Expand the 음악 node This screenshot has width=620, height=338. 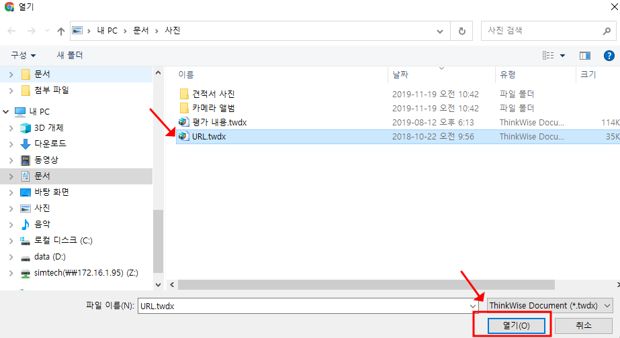(11, 225)
